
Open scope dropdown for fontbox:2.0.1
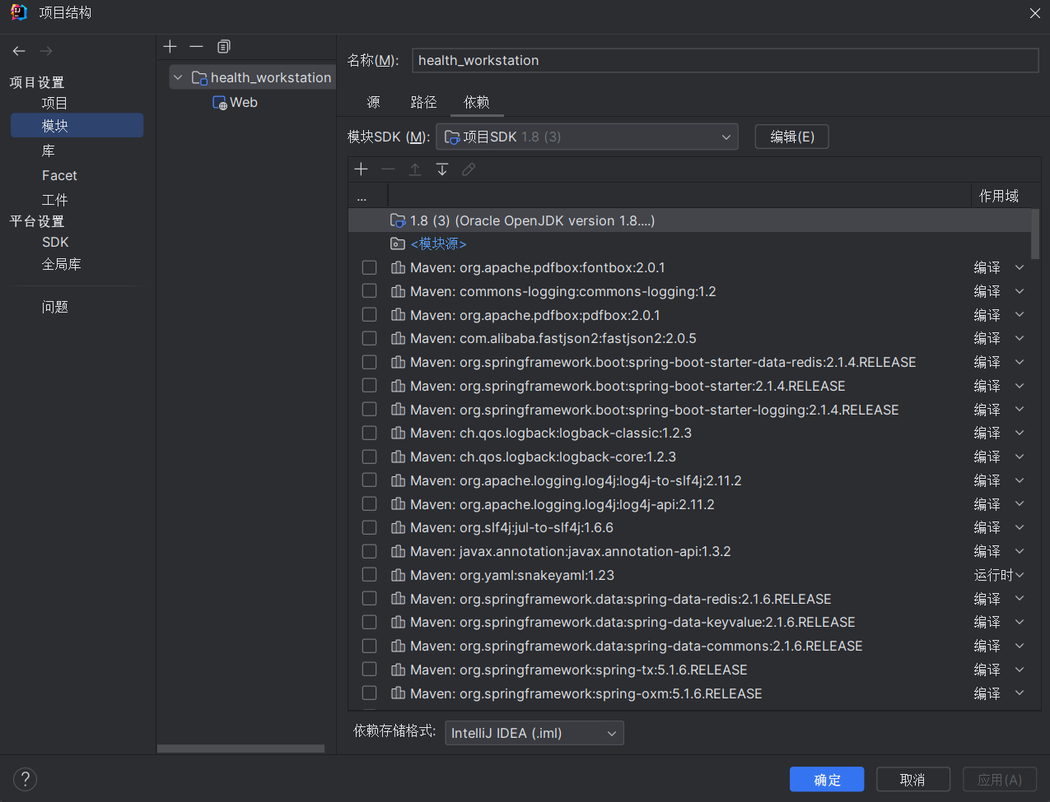tap(1020, 267)
